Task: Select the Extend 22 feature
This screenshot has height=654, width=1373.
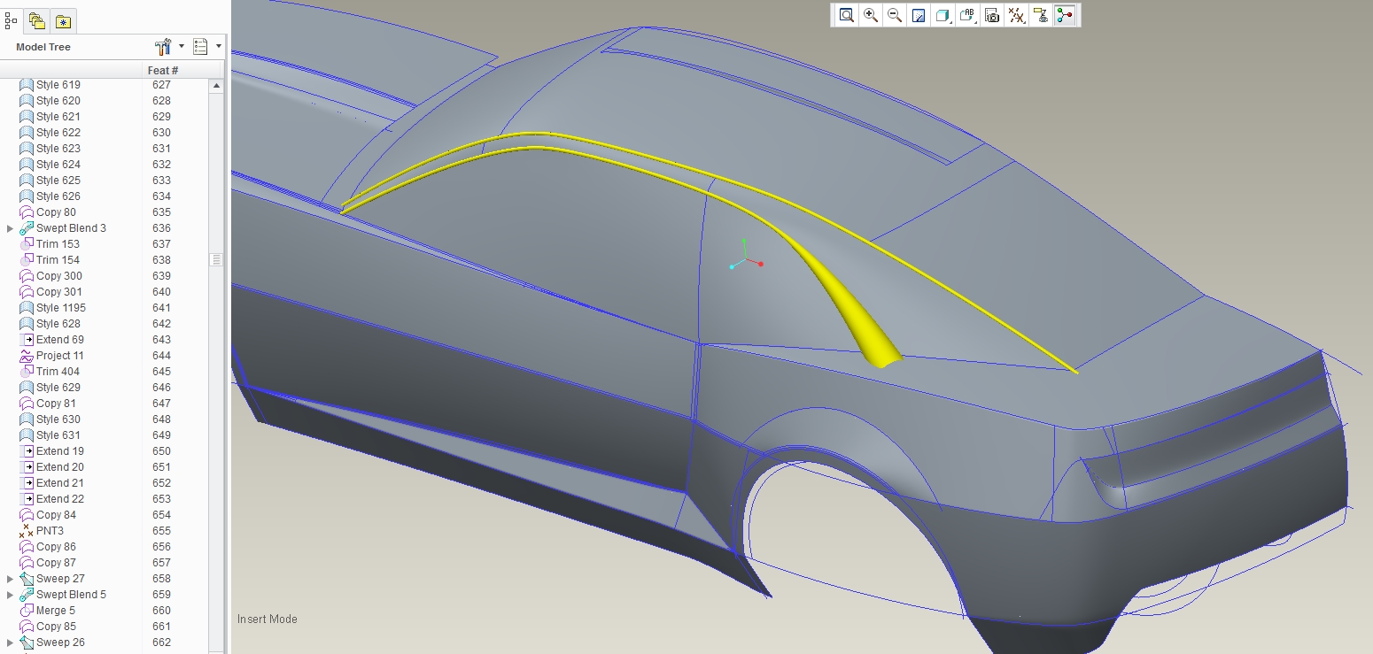Action: point(60,499)
